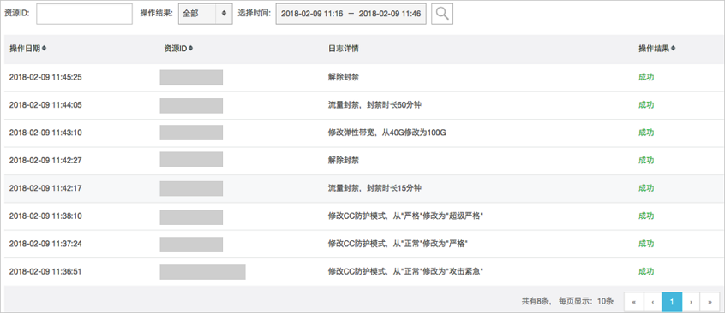Select page 1 in pagination

click(671, 302)
